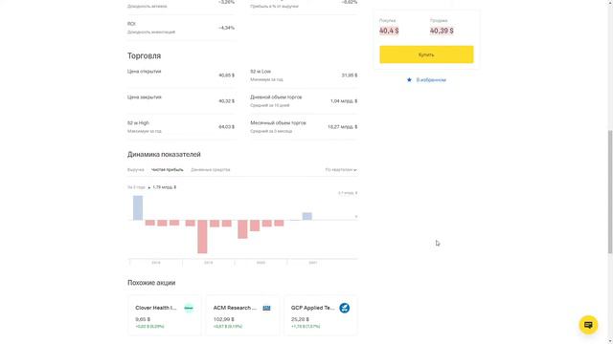Click the GCP Applied price 25,28 $
The width and height of the screenshot is (613, 344).
(300, 319)
